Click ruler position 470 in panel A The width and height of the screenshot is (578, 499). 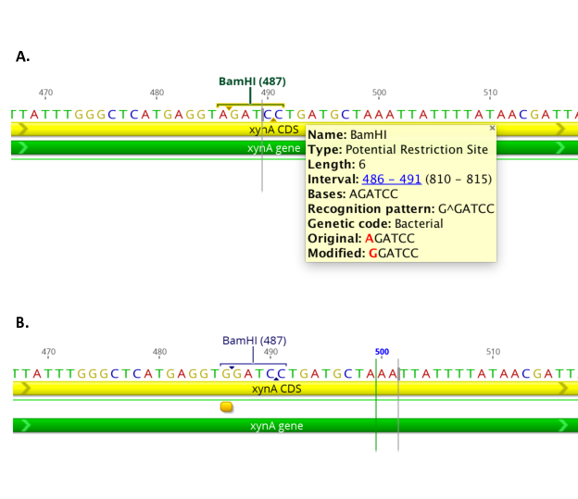pyautogui.click(x=45, y=93)
